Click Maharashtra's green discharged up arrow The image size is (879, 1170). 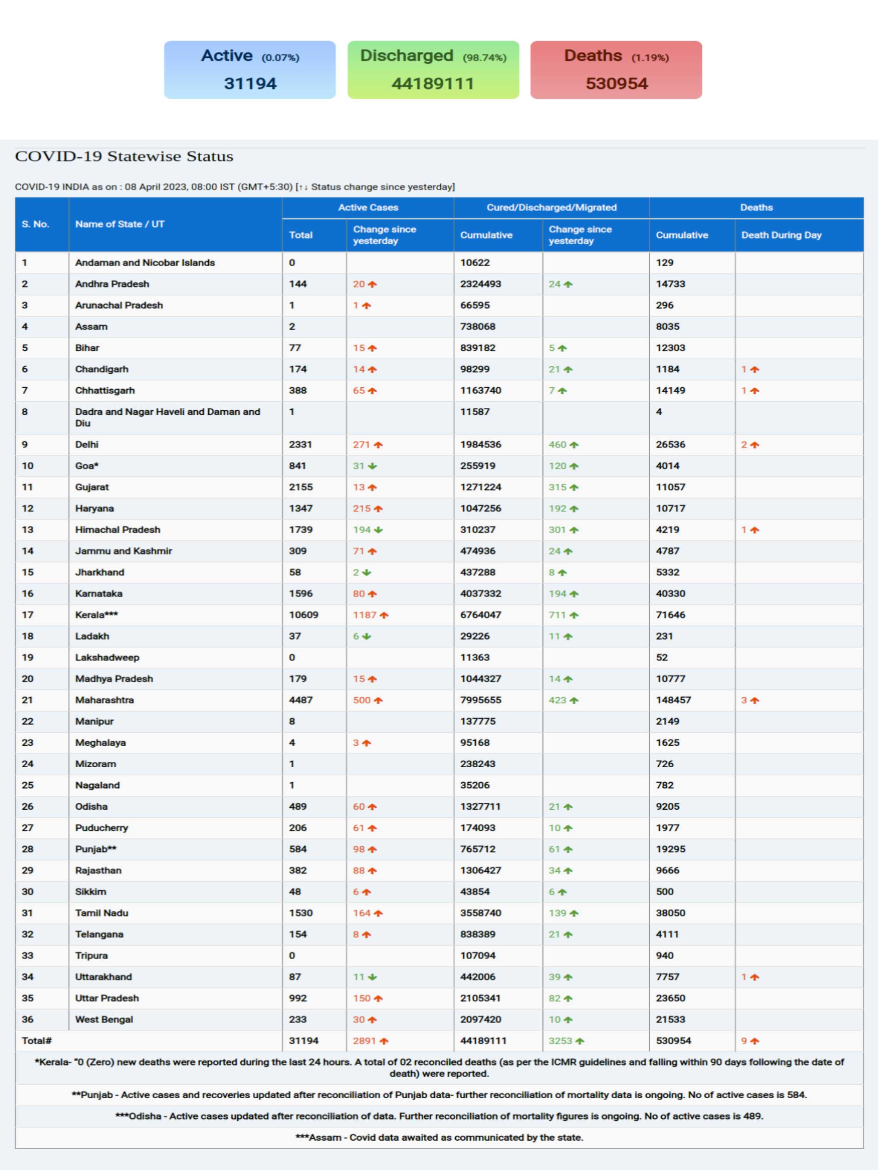pos(574,700)
